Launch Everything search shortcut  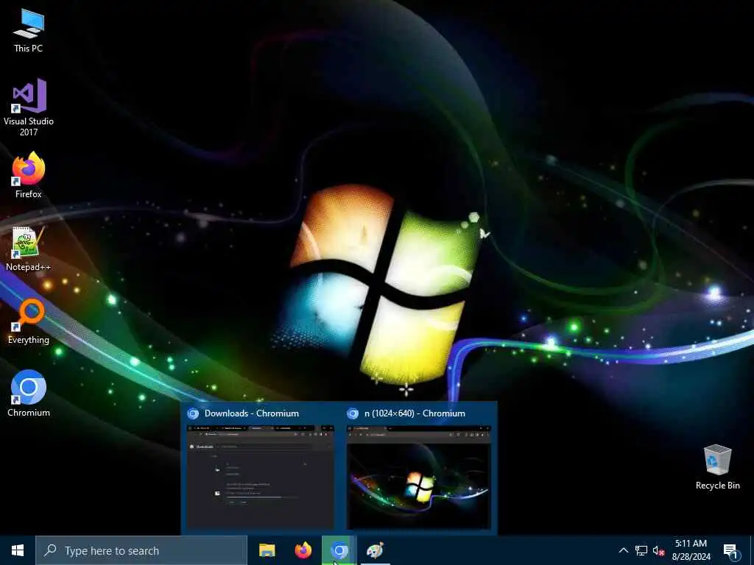(29, 321)
